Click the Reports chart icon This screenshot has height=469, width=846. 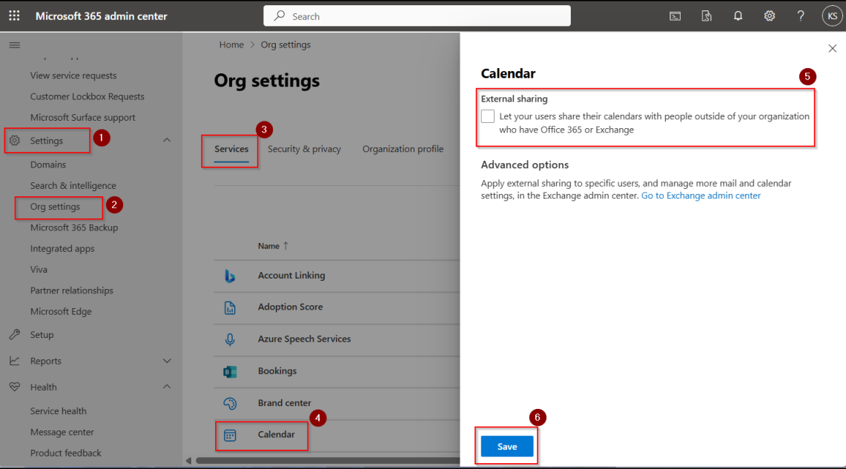(15, 361)
